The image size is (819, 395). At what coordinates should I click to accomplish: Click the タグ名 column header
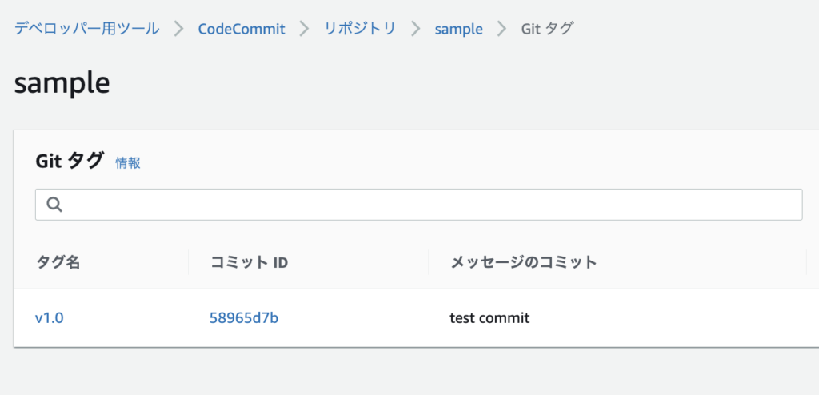tap(58, 262)
